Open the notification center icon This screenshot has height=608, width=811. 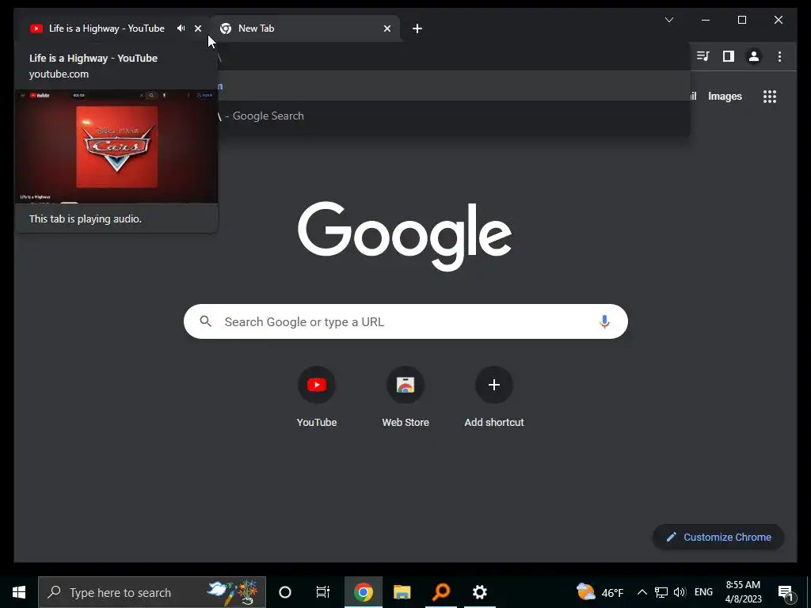(786, 592)
